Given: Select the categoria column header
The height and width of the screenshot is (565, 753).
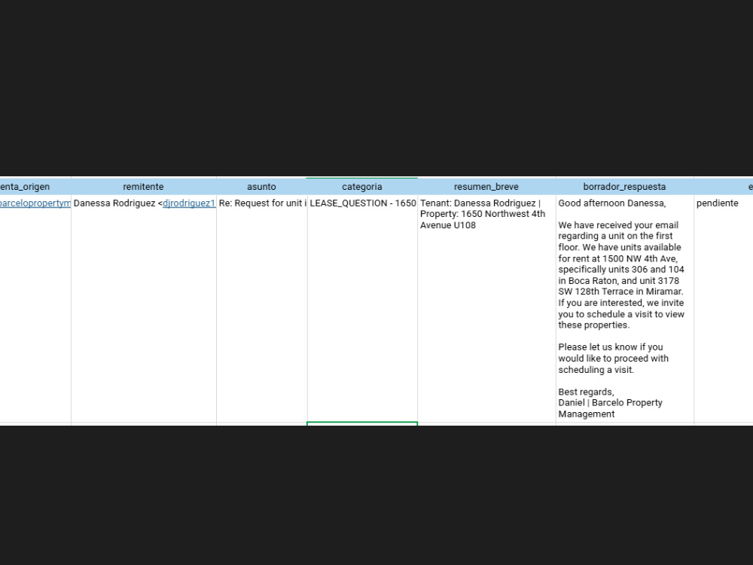Looking at the screenshot, I should tap(362, 186).
